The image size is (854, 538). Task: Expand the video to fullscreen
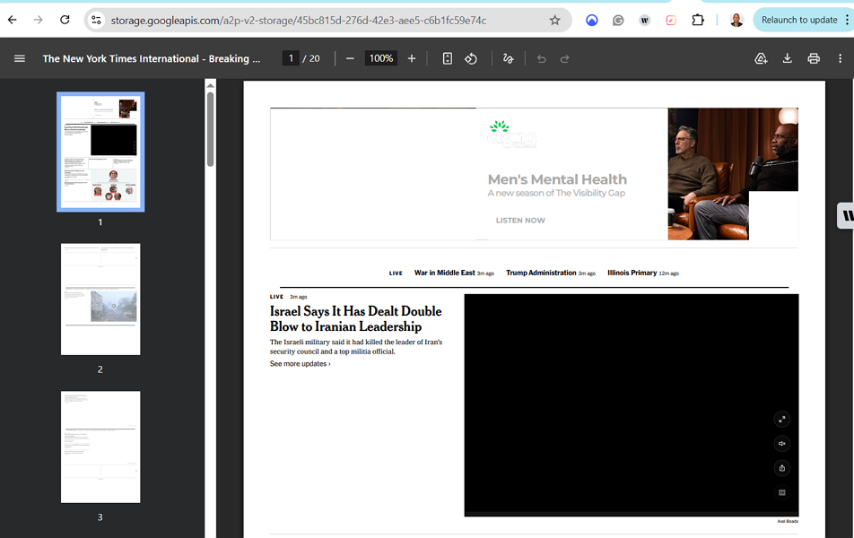(x=781, y=419)
